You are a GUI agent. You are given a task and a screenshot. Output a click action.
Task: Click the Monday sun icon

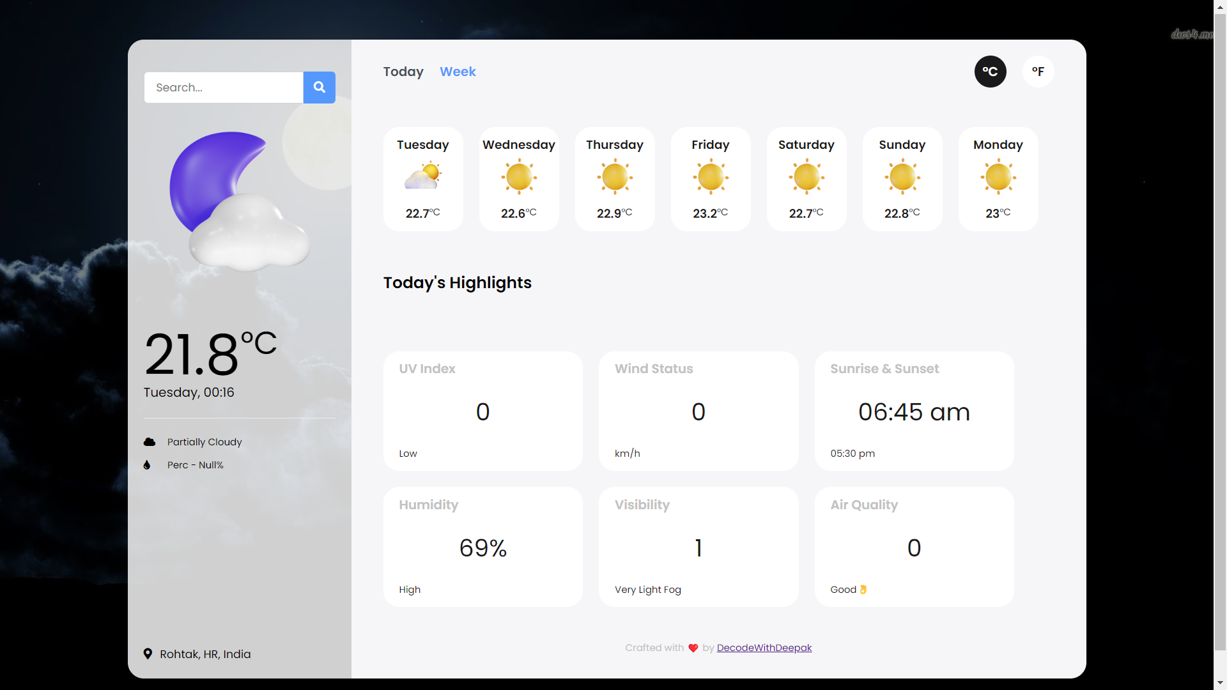pos(998,177)
